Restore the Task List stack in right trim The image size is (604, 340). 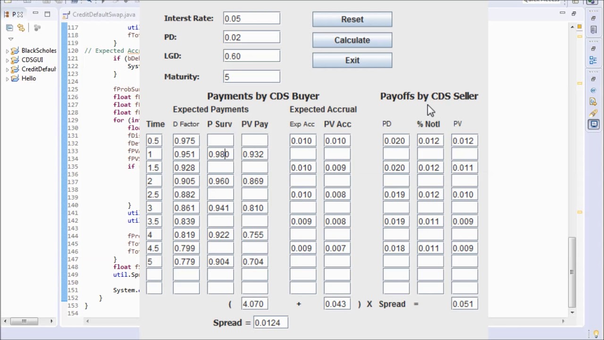593,18
